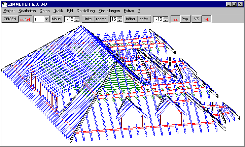245x147 pixels.
Task: Rotate view with the links button
Action: coord(88,19)
